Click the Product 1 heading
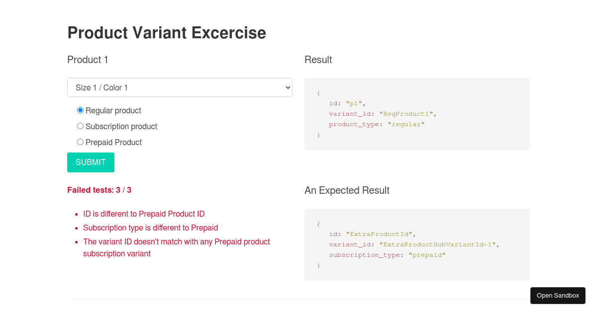Screen dimensions: 597x313 point(88,60)
